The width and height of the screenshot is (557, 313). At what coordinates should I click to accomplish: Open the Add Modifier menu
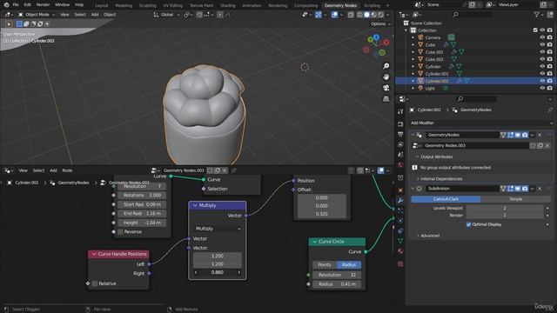coord(481,123)
